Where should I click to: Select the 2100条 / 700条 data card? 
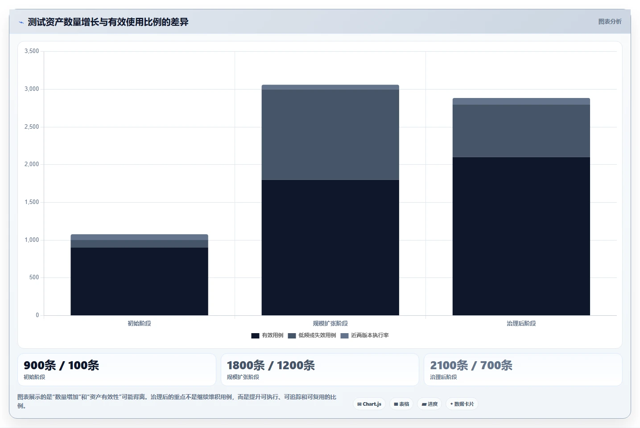point(523,370)
